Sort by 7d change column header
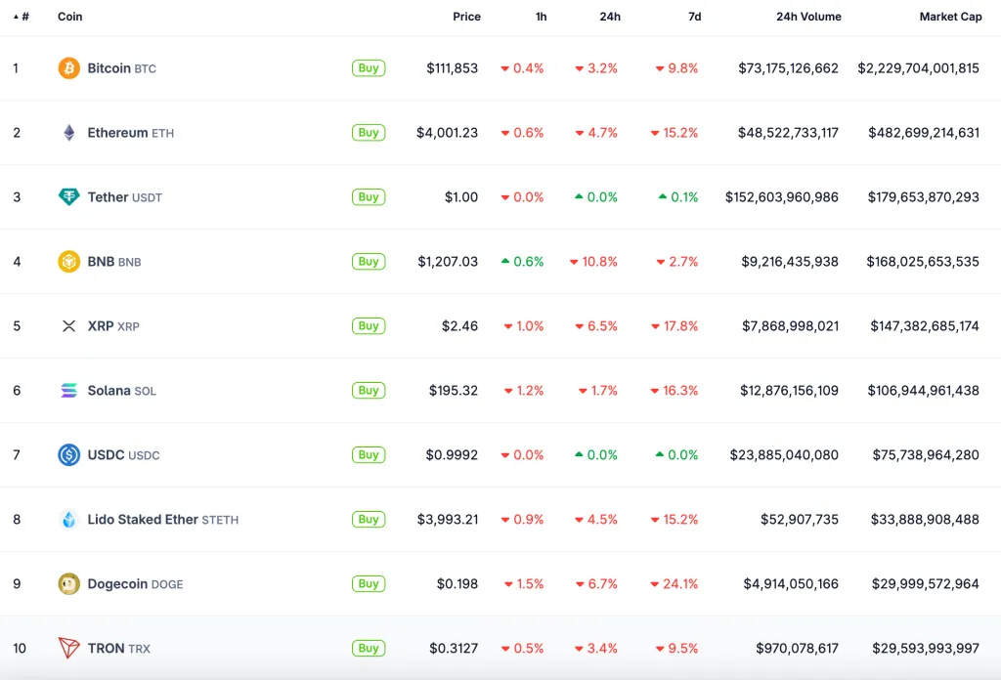The width and height of the screenshot is (1001, 680). (x=694, y=17)
